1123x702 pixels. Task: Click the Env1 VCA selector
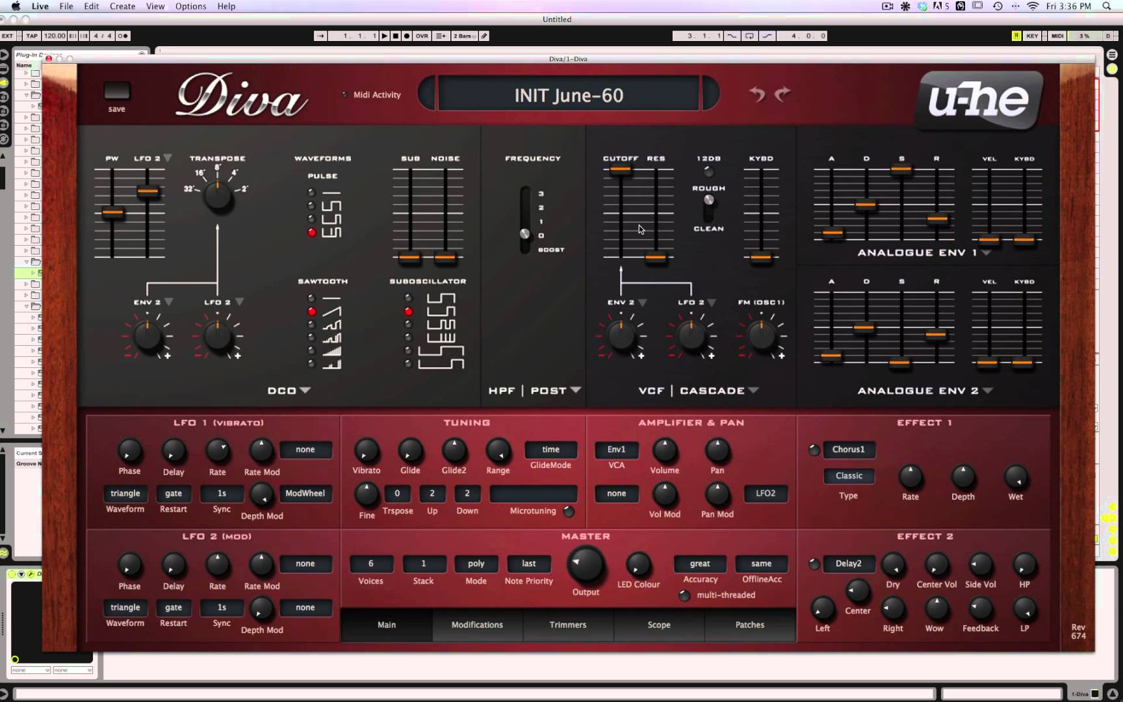pyautogui.click(x=616, y=450)
